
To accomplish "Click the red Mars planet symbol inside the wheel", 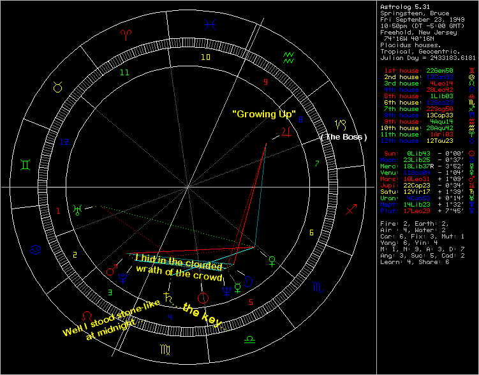I will (x=112, y=269).
